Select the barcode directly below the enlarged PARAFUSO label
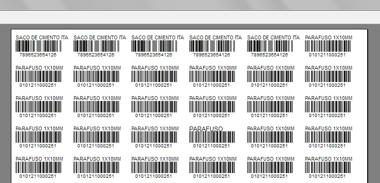Image resolution: width=380 pixels, height=183 pixels. pyautogui.click(x=212, y=167)
